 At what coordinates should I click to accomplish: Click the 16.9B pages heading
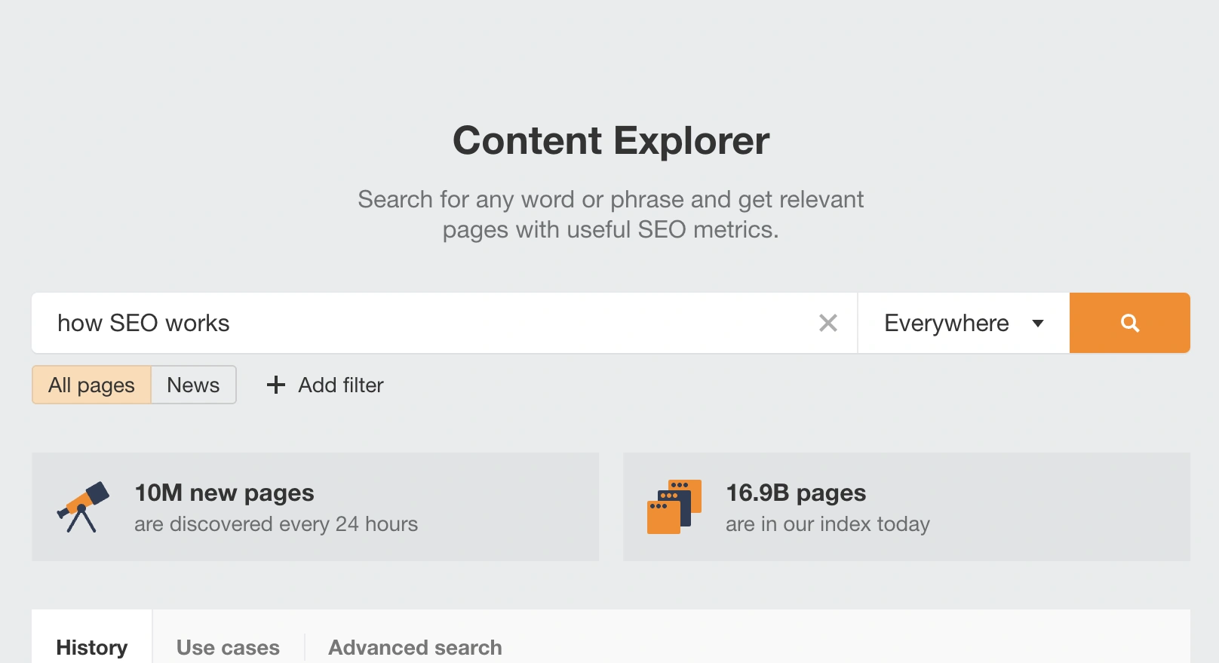click(x=796, y=493)
